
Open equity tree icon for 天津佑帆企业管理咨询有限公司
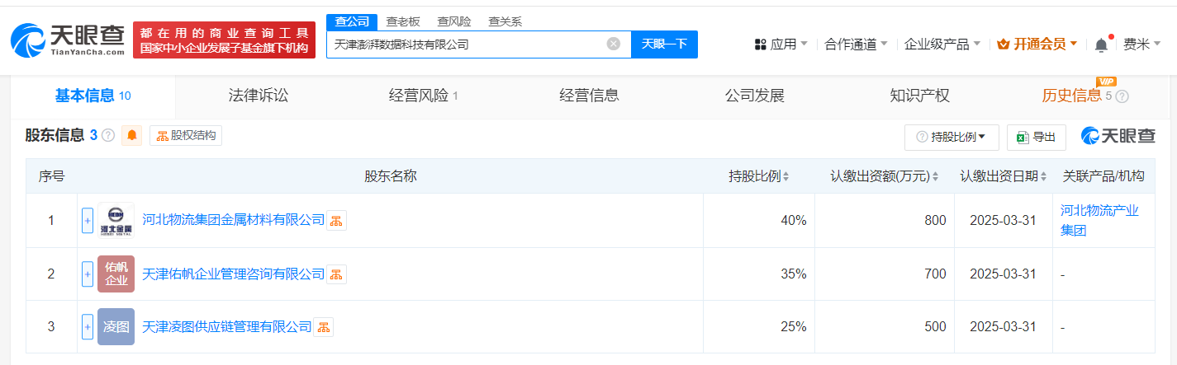click(336, 274)
